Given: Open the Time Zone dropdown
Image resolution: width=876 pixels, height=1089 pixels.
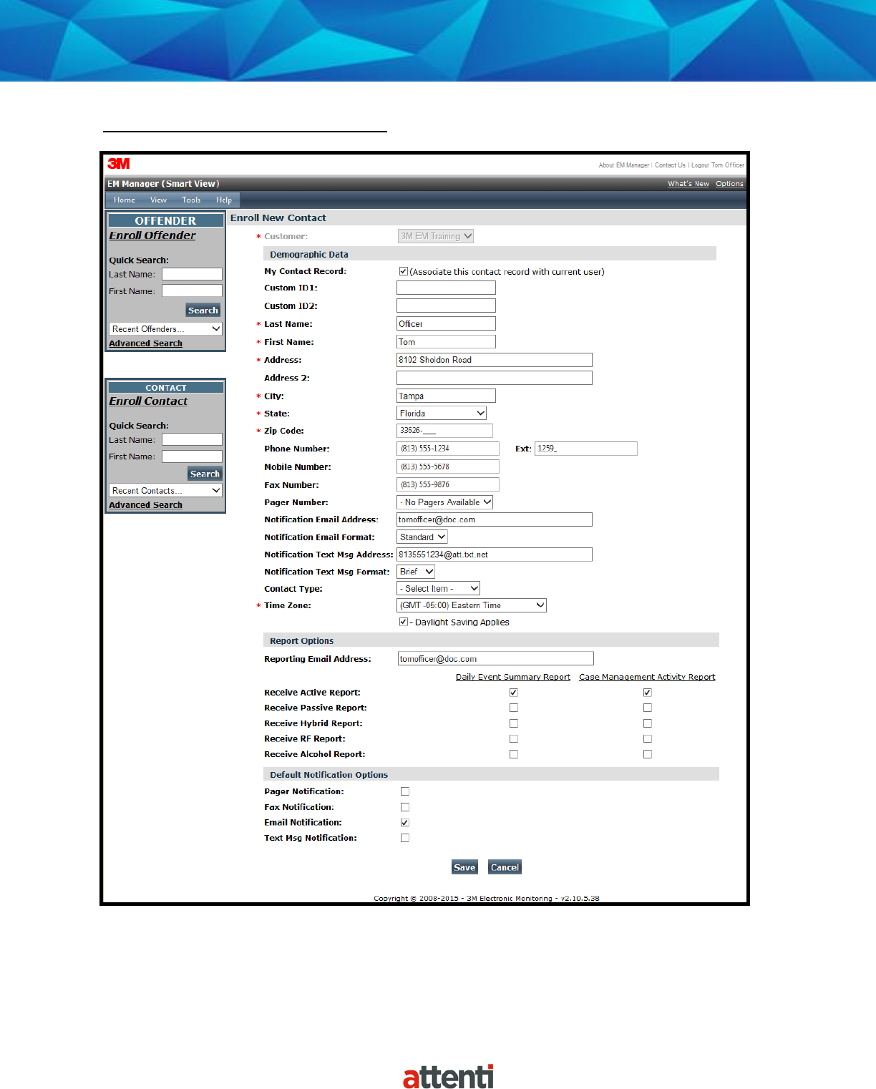Looking at the screenshot, I should [x=472, y=605].
